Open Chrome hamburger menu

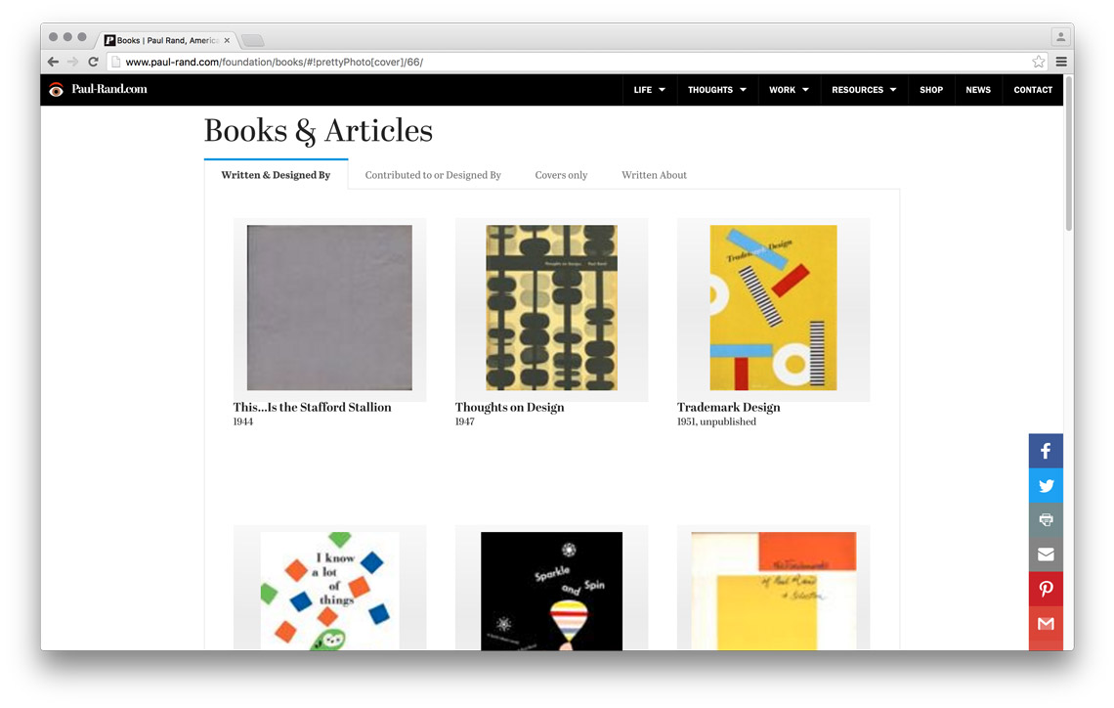click(x=1061, y=62)
